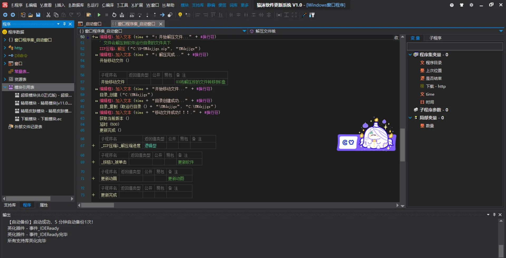The height and width of the screenshot is (258, 506).
Task: Click the green Run program icon
Action: point(99,15)
